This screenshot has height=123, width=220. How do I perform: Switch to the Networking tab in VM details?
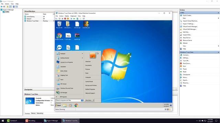pyautogui.click(x=40, y=113)
